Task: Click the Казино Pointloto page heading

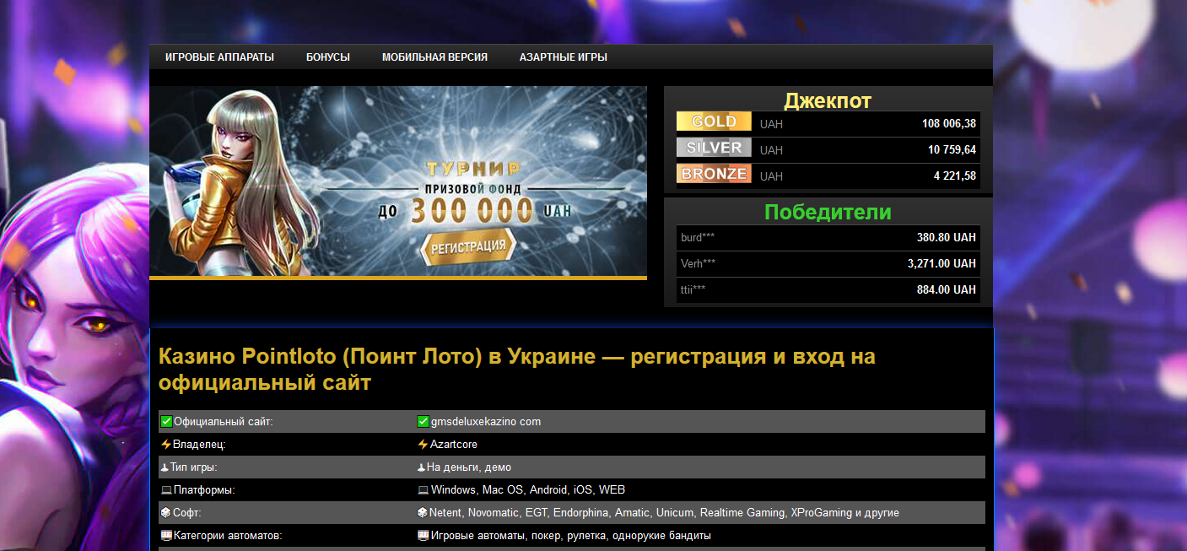Action: tap(517, 370)
